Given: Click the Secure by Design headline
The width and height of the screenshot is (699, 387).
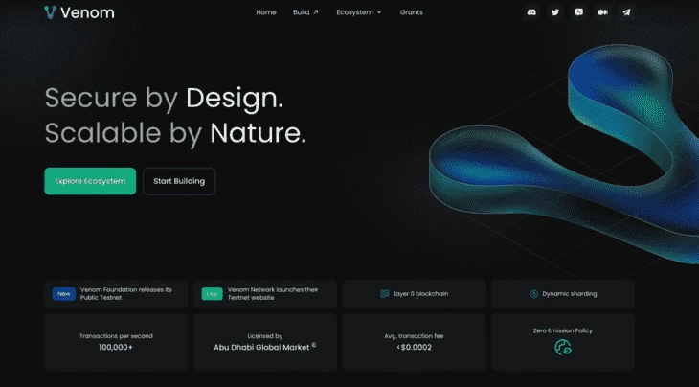Looking at the screenshot, I should click(164, 98).
